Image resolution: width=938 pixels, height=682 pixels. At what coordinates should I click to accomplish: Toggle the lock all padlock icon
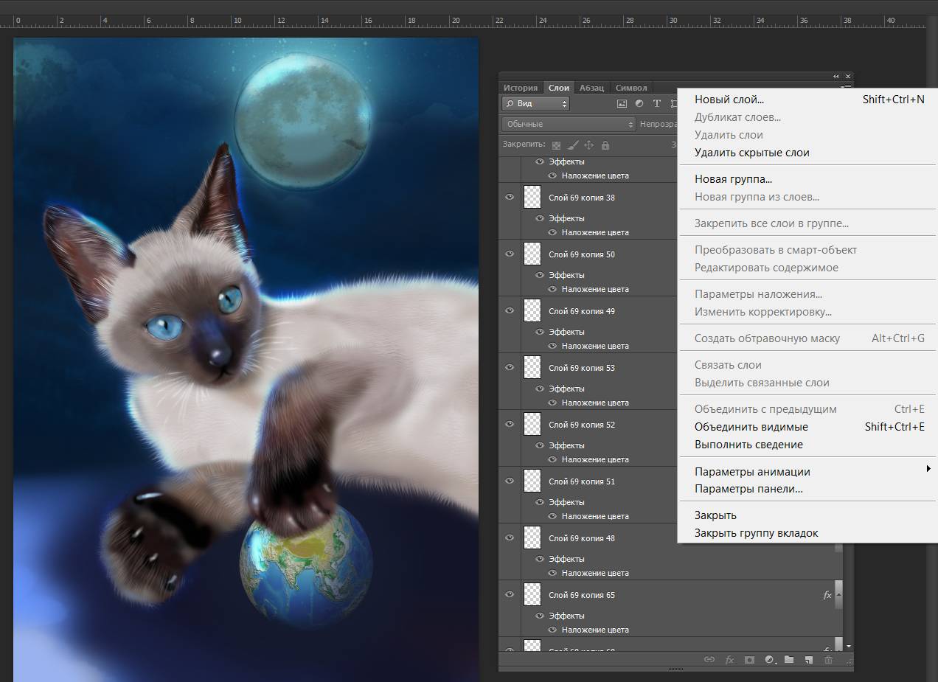coord(605,145)
